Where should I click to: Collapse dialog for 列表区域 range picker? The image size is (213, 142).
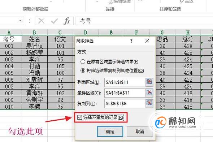[149, 82]
